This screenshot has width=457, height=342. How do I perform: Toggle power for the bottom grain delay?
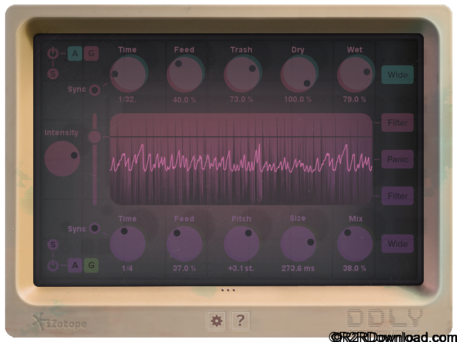pos(53,265)
